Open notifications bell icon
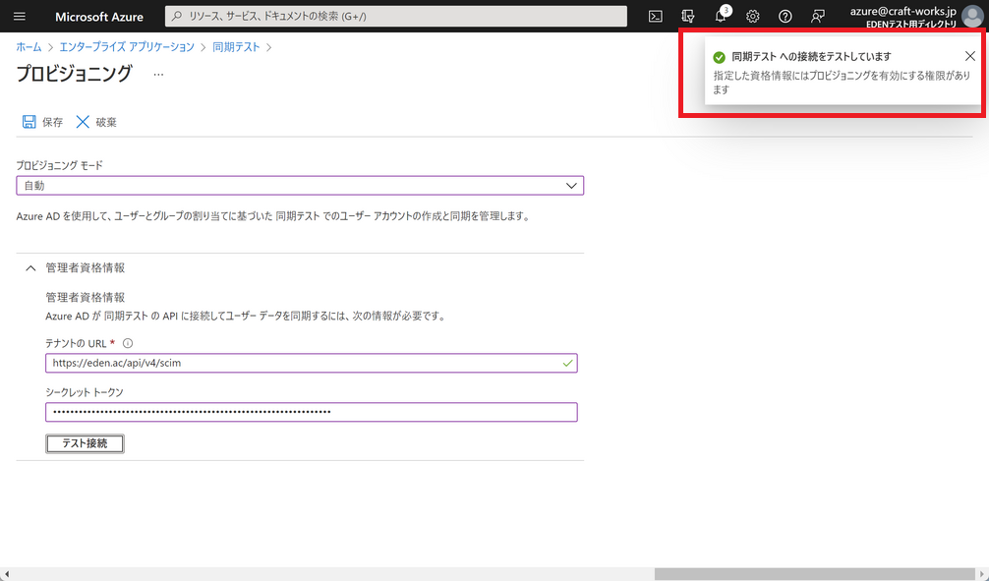The image size is (989, 581). 721,17
